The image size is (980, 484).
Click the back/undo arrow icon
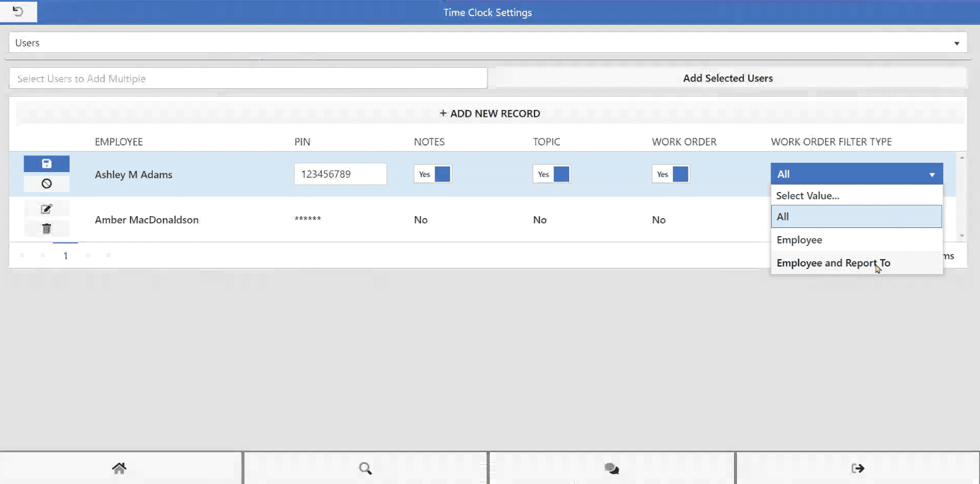pos(18,11)
